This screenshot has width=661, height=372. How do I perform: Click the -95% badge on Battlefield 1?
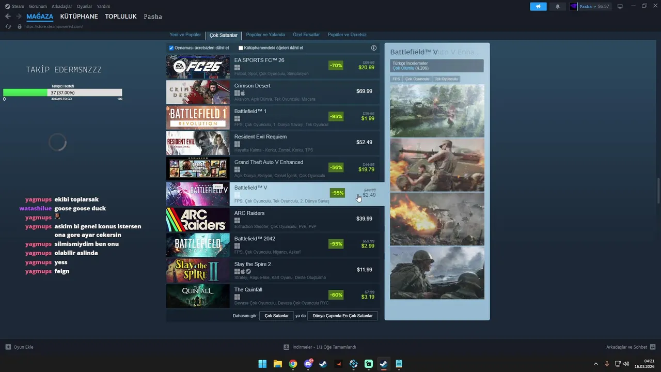coord(336,117)
